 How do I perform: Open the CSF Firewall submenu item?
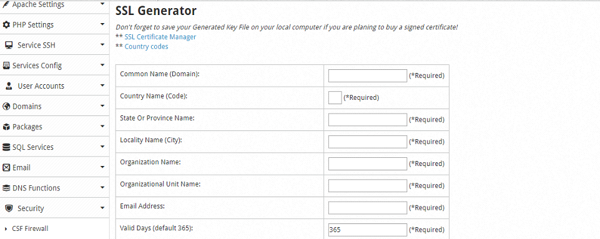pos(30,228)
